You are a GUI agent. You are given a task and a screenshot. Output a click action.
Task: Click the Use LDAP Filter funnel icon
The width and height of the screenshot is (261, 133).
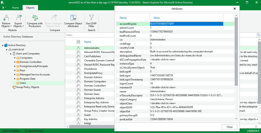pos(91,18)
